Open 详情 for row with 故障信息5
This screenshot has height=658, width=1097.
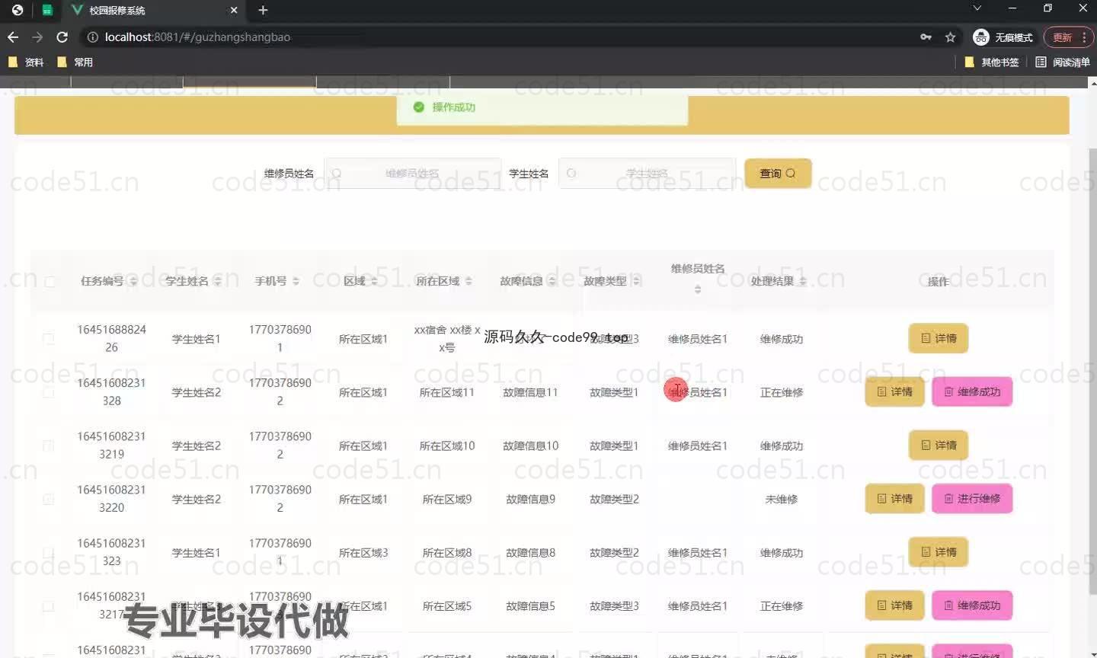894,605
